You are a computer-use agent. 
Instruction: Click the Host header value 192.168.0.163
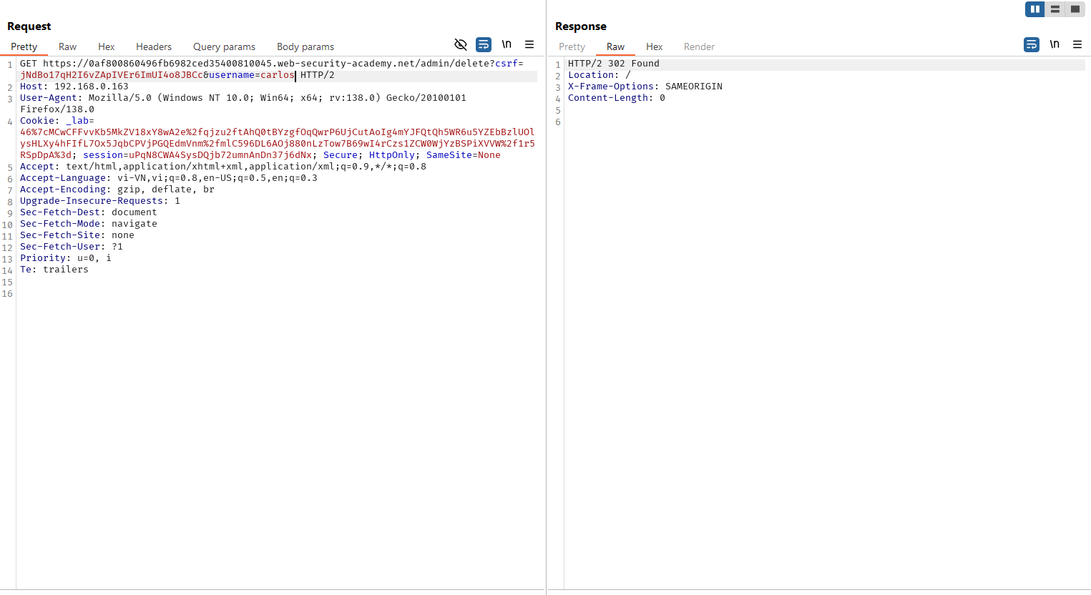pyautogui.click(x=92, y=87)
